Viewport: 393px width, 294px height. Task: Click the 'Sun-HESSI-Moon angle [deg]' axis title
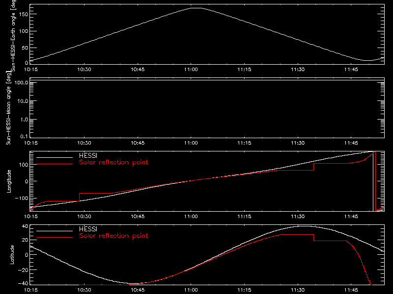click(8, 108)
